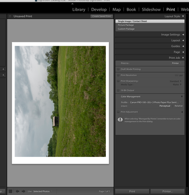Expand the Print Adjustment section
Viewport: 189px width, 195px height.
point(182,112)
